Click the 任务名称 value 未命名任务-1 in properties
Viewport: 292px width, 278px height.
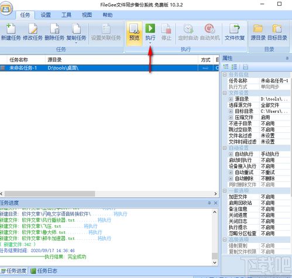[274, 81]
